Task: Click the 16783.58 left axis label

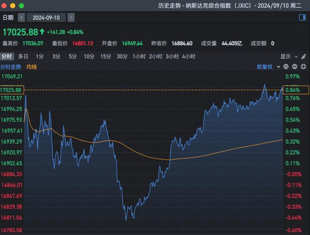Action: point(12,230)
